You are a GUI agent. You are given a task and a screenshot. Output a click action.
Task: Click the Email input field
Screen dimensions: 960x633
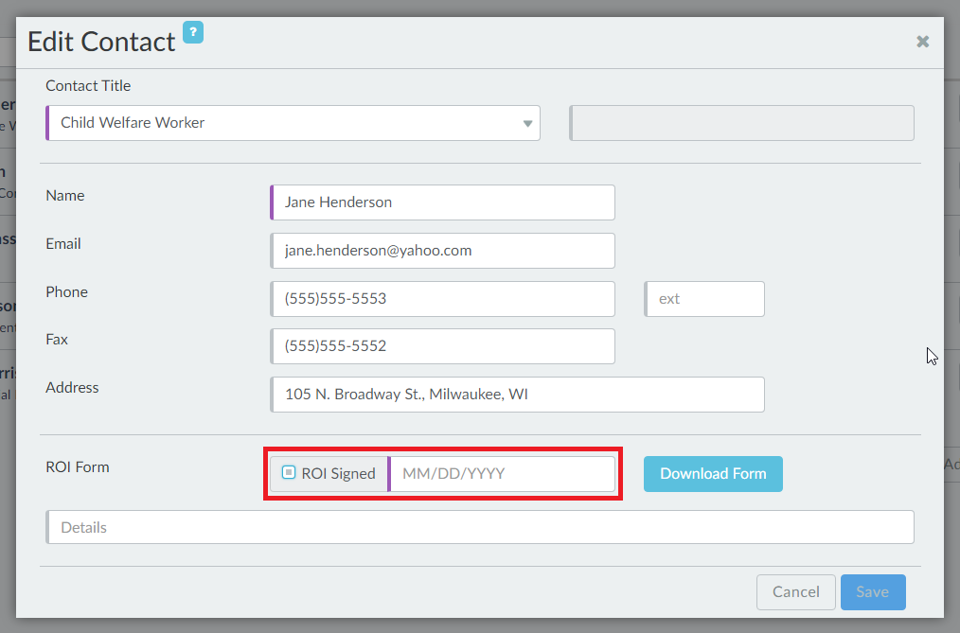(442, 251)
